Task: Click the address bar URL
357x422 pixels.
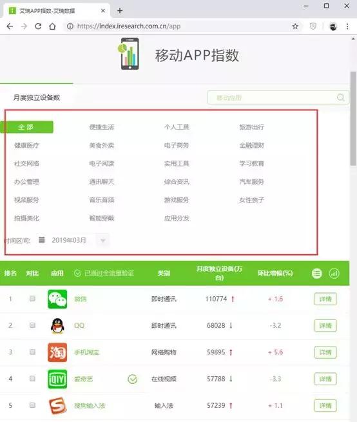Action: pyautogui.click(x=128, y=26)
